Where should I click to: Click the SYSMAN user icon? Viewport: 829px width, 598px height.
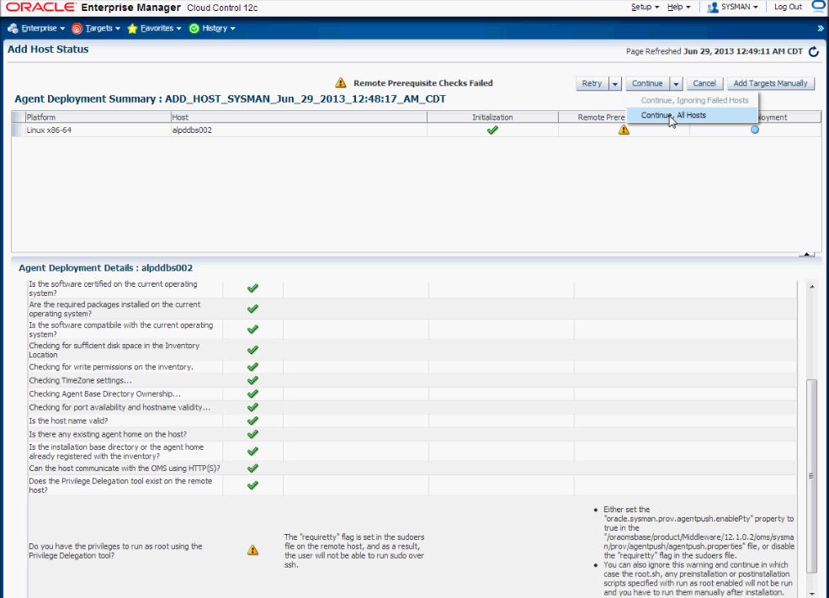click(713, 8)
